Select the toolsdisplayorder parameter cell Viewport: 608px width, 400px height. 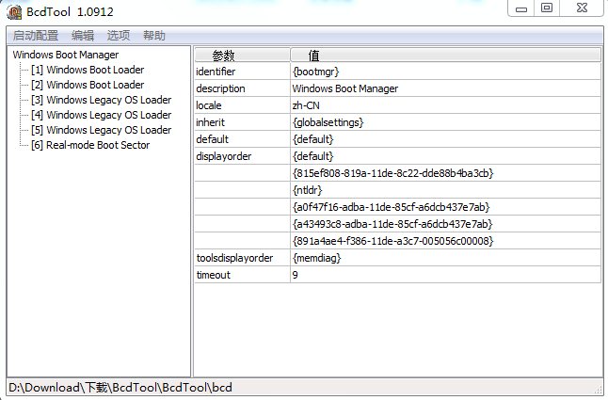coord(242,258)
